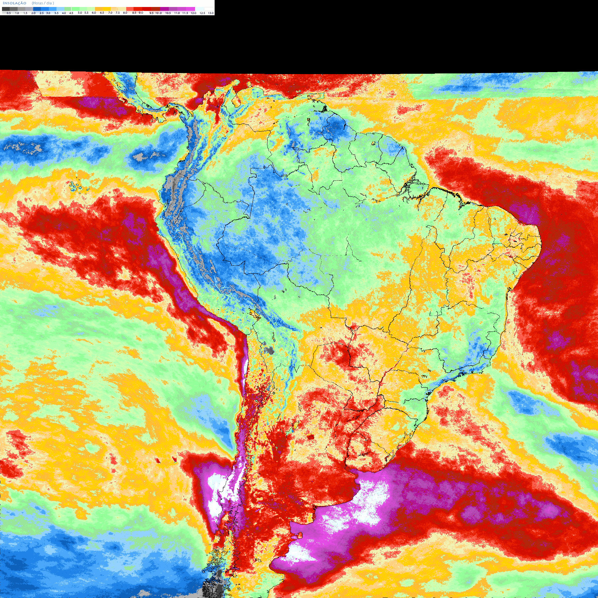
Task: Click the '4.5' legend value
Action: 71,13
